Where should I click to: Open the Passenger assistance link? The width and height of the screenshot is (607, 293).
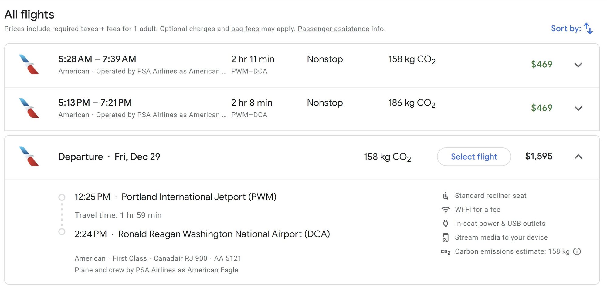(x=333, y=29)
